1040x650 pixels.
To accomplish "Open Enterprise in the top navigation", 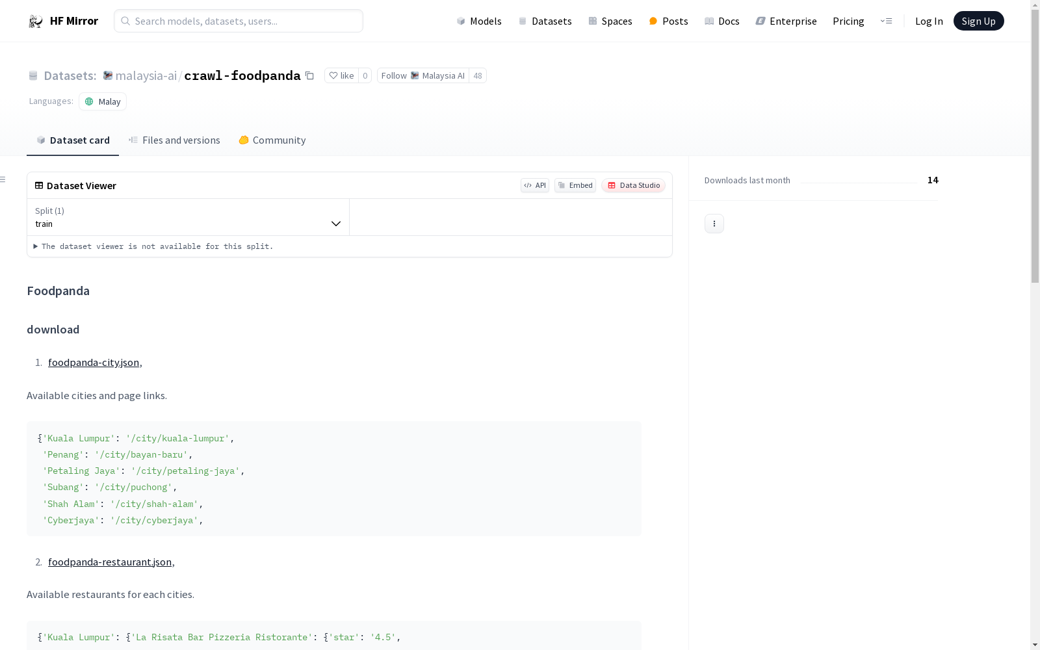I will click(x=786, y=21).
